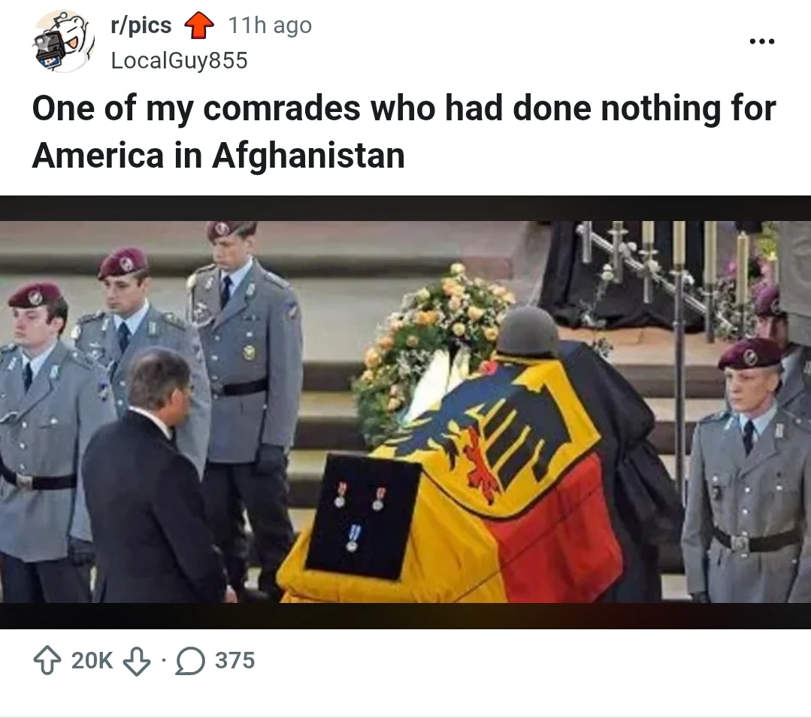Image resolution: width=811 pixels, height=718 pixels.
Task: Open the funeral photo in full view
Action: pyautogui.click(x=406, y=412)
